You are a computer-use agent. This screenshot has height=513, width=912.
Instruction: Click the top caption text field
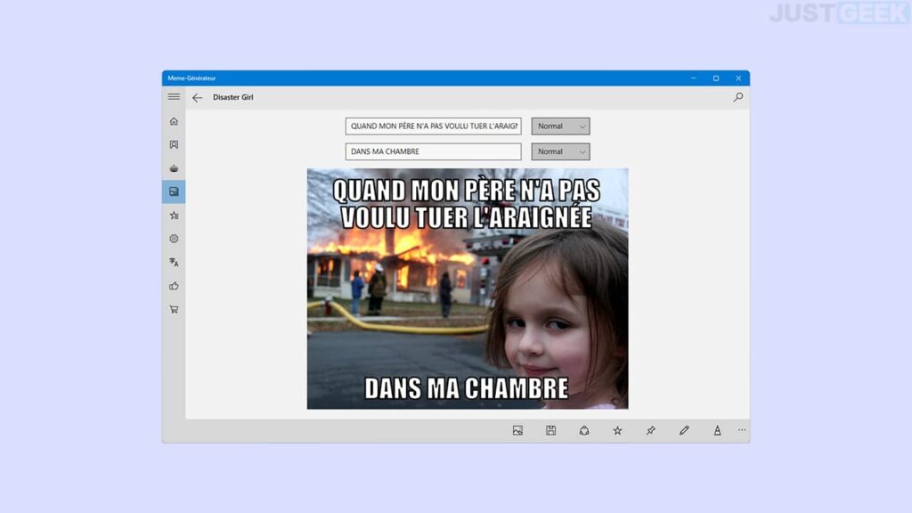tap(434, 126)
